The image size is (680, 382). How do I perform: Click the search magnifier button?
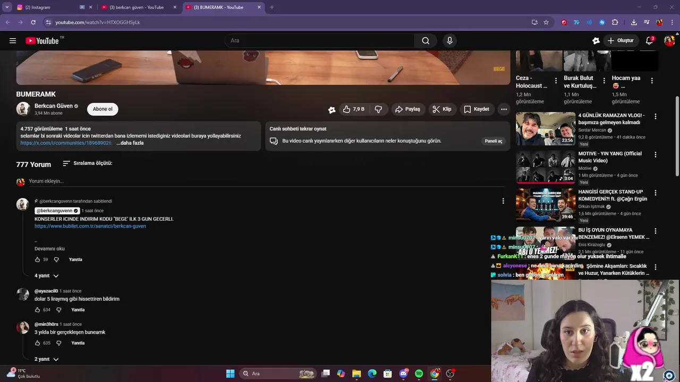click(x=426, y=40)
